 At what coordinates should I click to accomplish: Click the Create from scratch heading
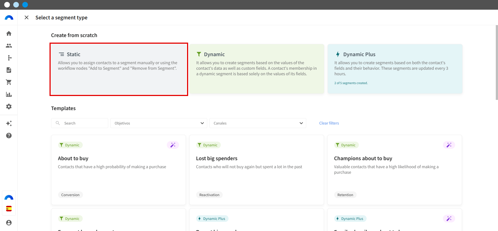coord(74,35)
